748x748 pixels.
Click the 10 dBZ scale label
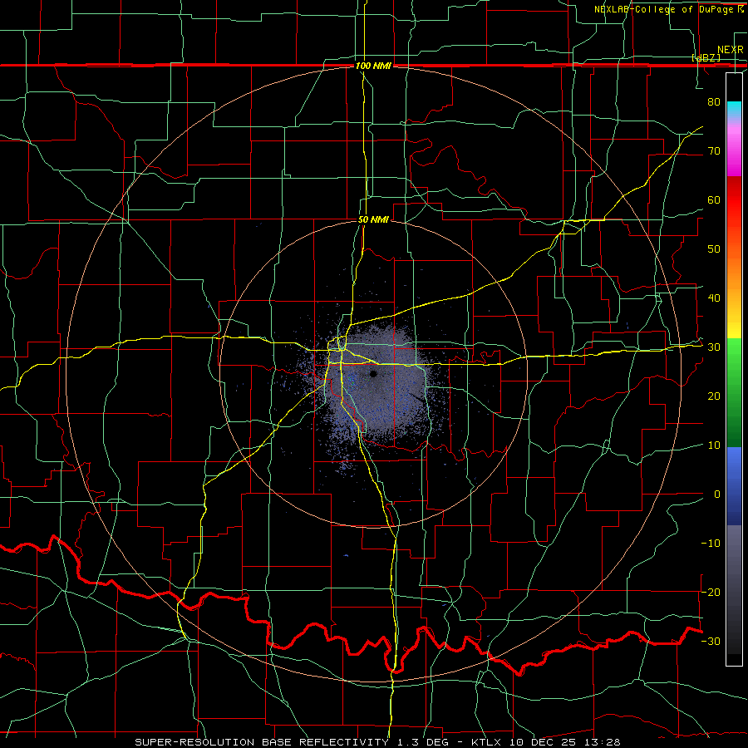pos(714,445)
